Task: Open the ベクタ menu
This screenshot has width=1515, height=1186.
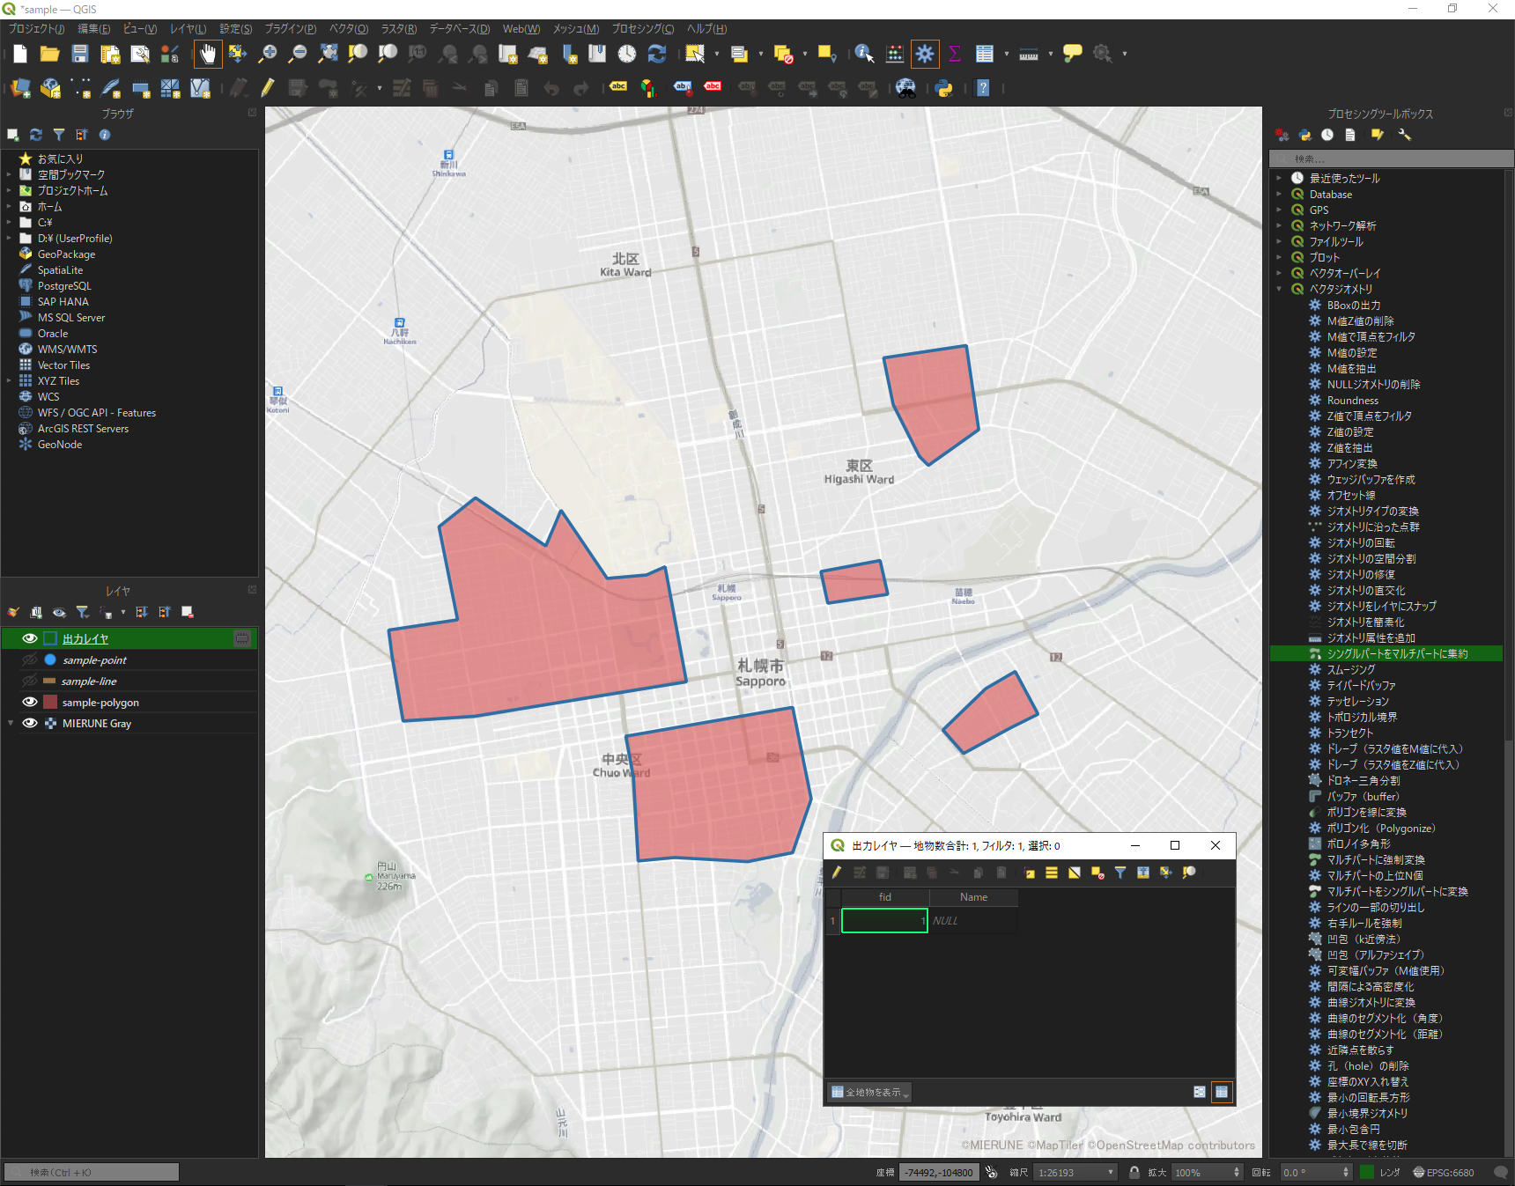Action: [349, 29]
